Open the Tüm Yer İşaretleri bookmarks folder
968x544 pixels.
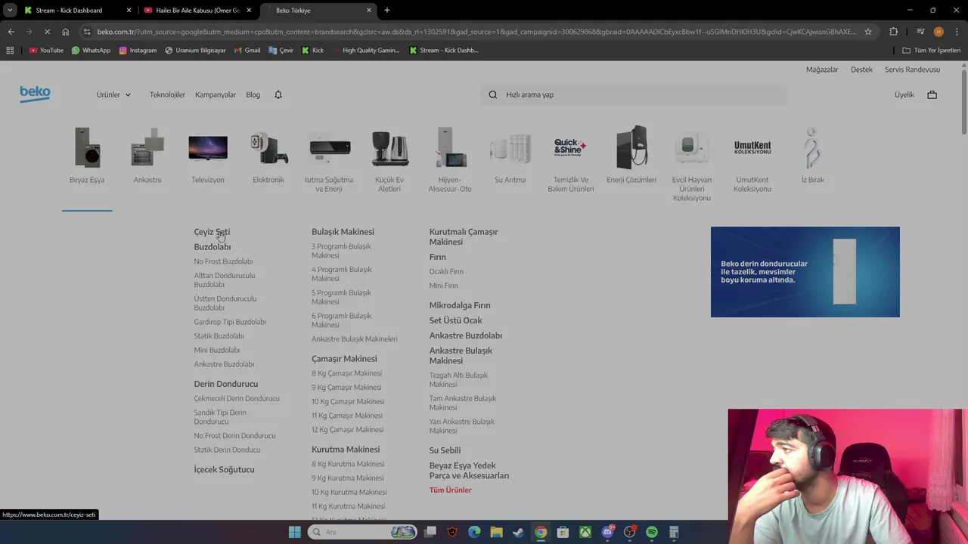point(931,50)
